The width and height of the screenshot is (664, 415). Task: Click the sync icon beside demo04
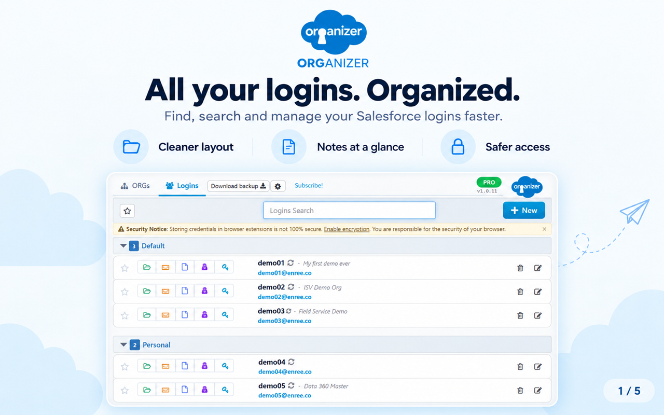click(292, 362)
